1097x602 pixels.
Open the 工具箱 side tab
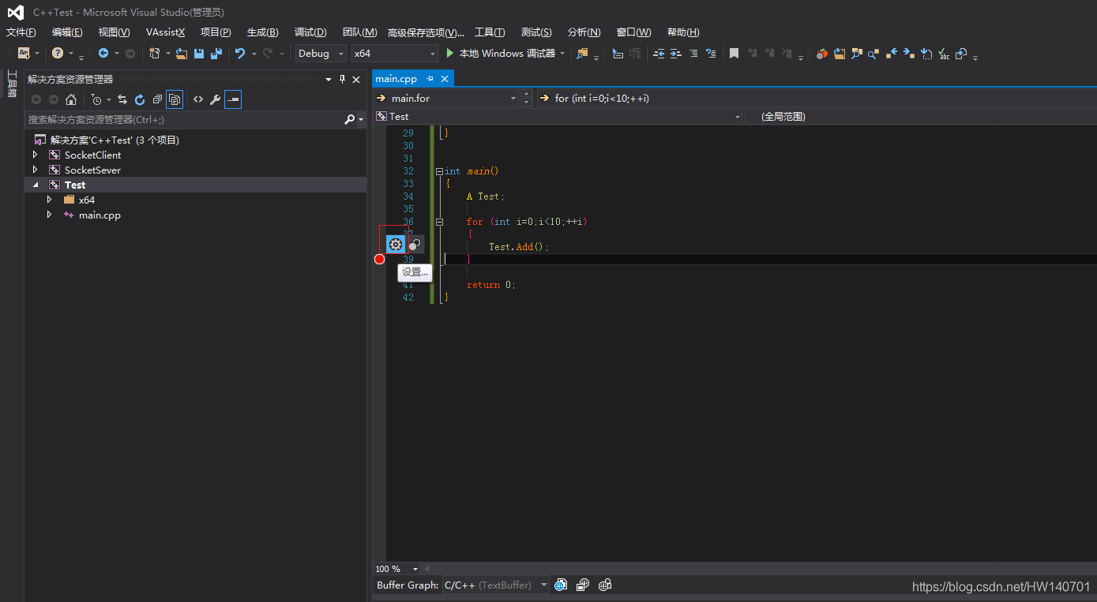[x=12, y=84]
